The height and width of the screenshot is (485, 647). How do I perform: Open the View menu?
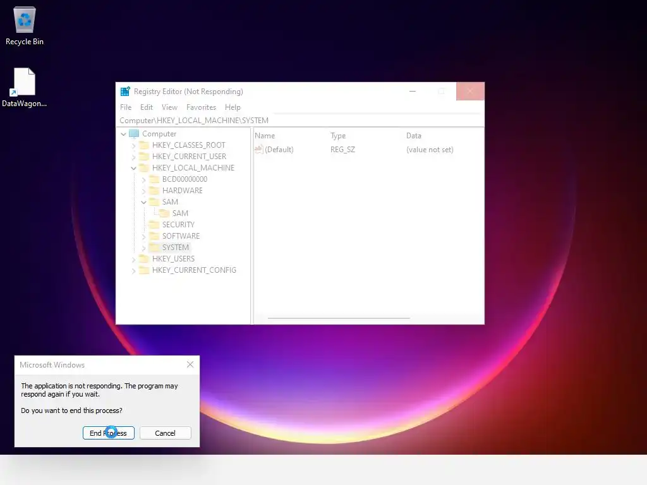[169, 107]
